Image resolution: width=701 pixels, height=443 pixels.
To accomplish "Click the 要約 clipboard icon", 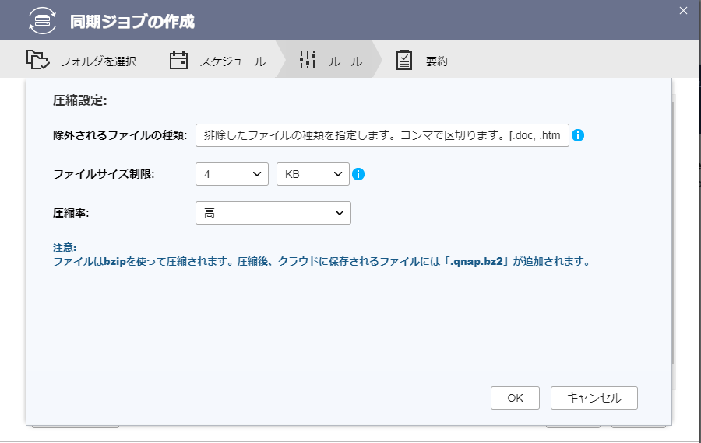I will click(x=404, y=61).
